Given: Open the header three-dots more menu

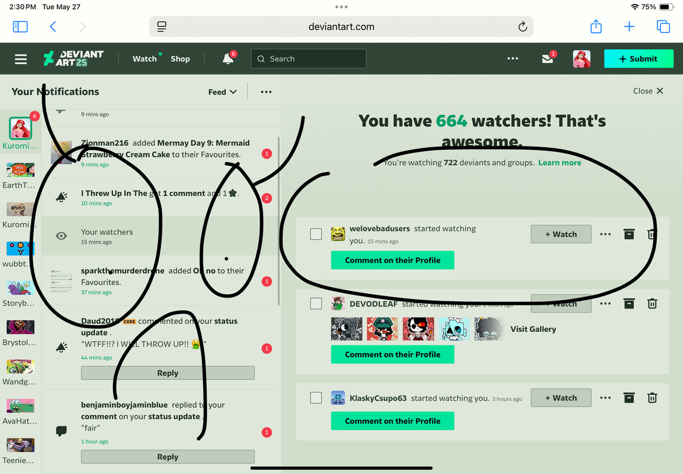Looking at the screenshot, I should pyautogui.click(x=513, y=59).
